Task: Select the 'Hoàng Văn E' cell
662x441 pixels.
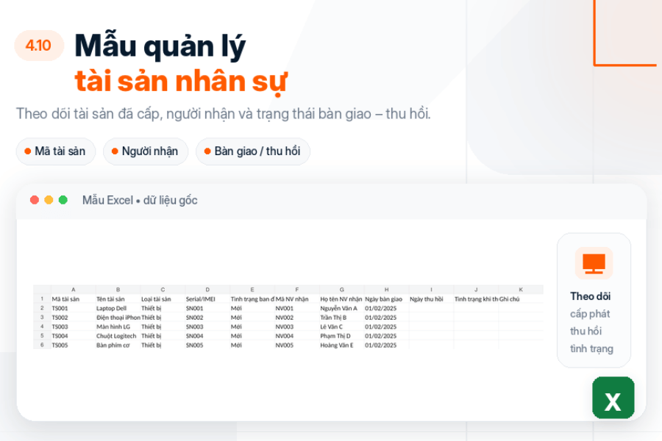Action: 342,345
